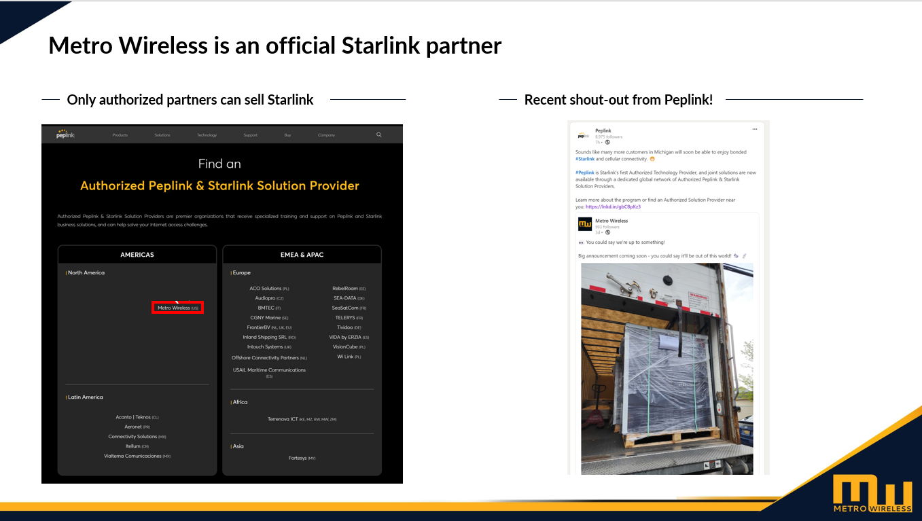This screenshot has width=922, height=521.
Task: Click the TELERYS provider link
Action: pos(349,317)
